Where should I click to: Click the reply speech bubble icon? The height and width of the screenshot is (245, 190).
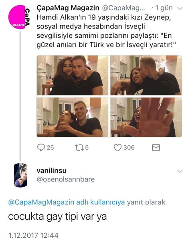point(41,148)
